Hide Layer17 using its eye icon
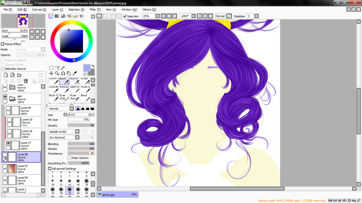Viewport: 362px width, 203px height. [8, 143]
